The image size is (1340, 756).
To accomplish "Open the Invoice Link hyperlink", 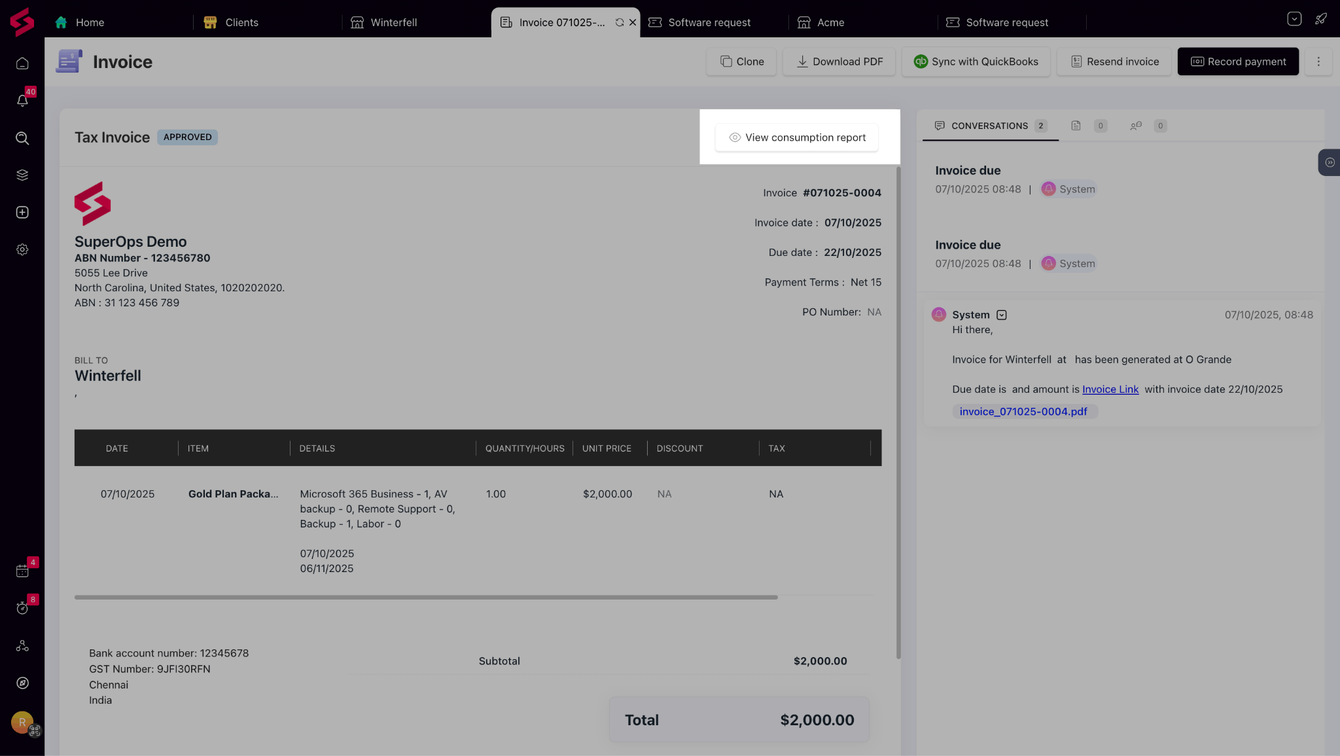I will pos(1110,389).
